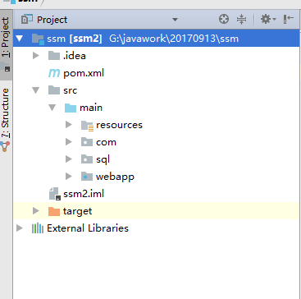Viewport: 301px width, 299px height.
Task: Click the External Libraries bars icon
Action: 38,228
